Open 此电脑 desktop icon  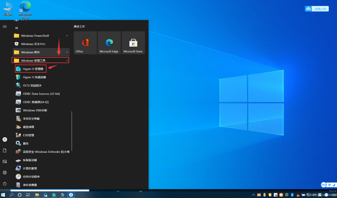pyautogui.click(x=8, y=8)
